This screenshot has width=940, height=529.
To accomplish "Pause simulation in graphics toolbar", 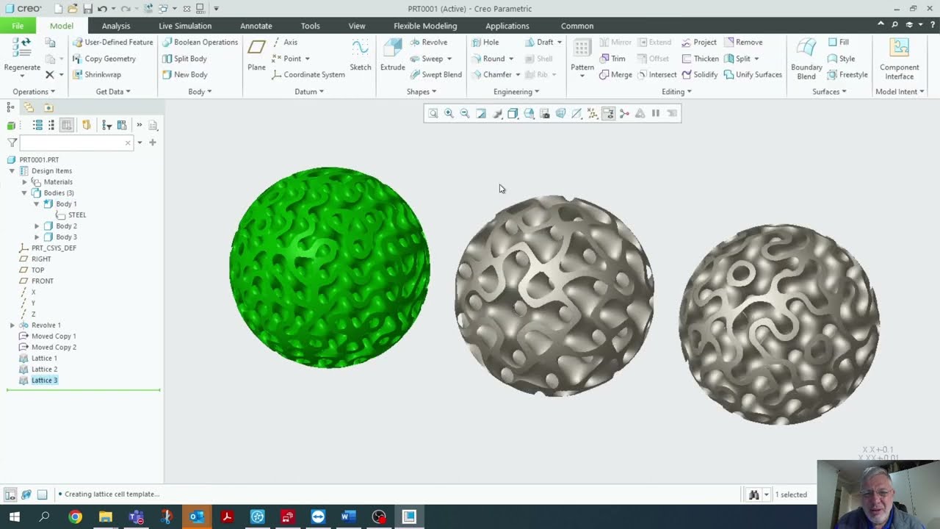I will coord(656,113).
